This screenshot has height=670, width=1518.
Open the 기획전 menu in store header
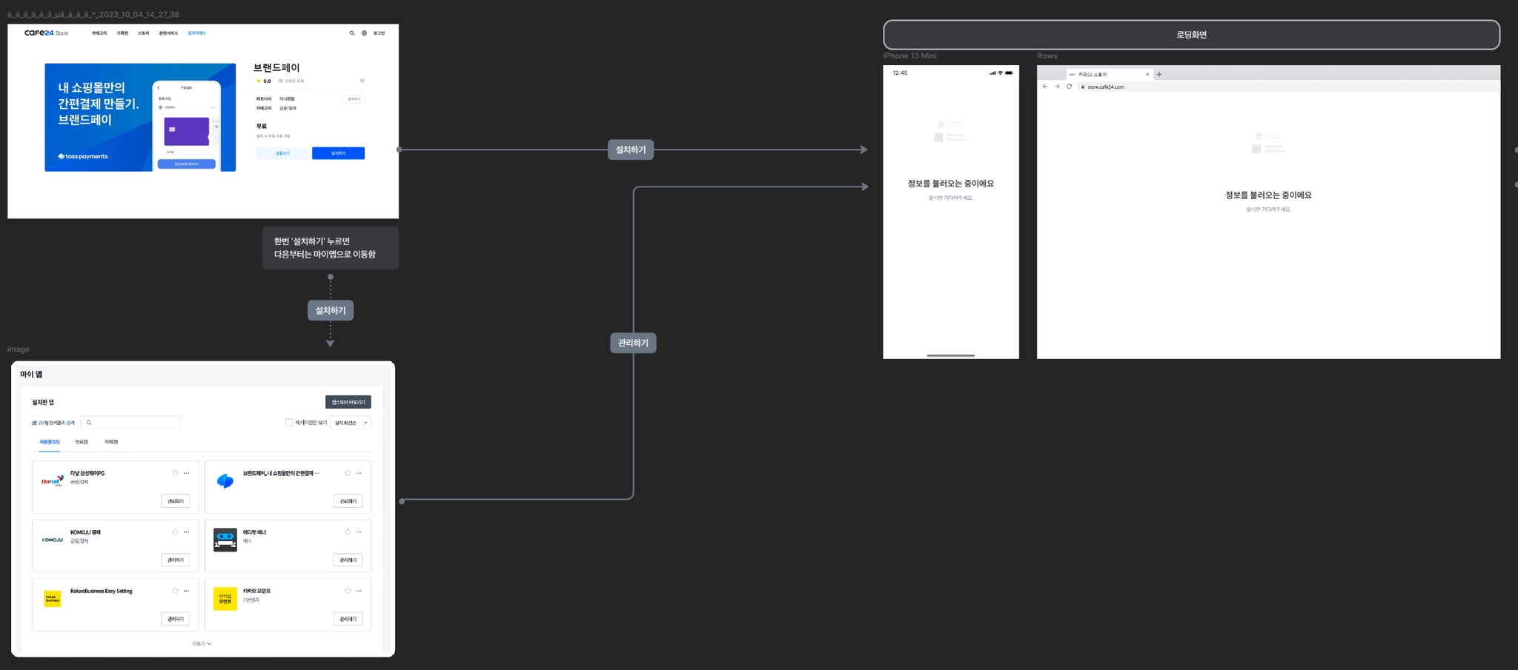click(x=122, y=33)
